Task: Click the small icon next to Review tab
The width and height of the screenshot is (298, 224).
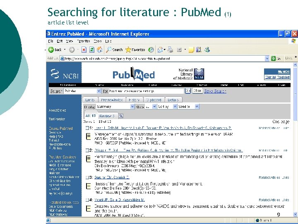Action: point(121,116)
